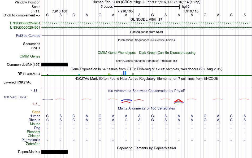The width and height of the screenshot is (252, 158).
Task: Click the GENCODE V50lift37 track title
Action: 146,19
